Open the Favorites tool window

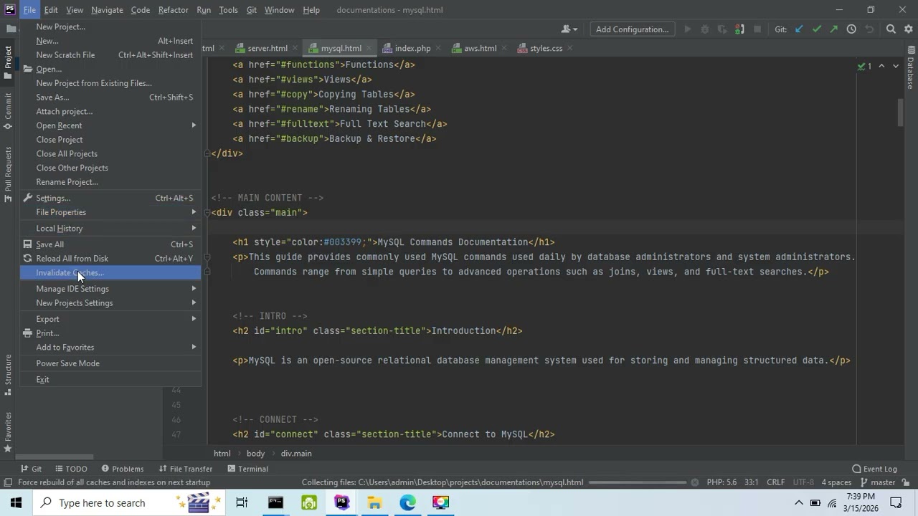click(x=8, y=432)
